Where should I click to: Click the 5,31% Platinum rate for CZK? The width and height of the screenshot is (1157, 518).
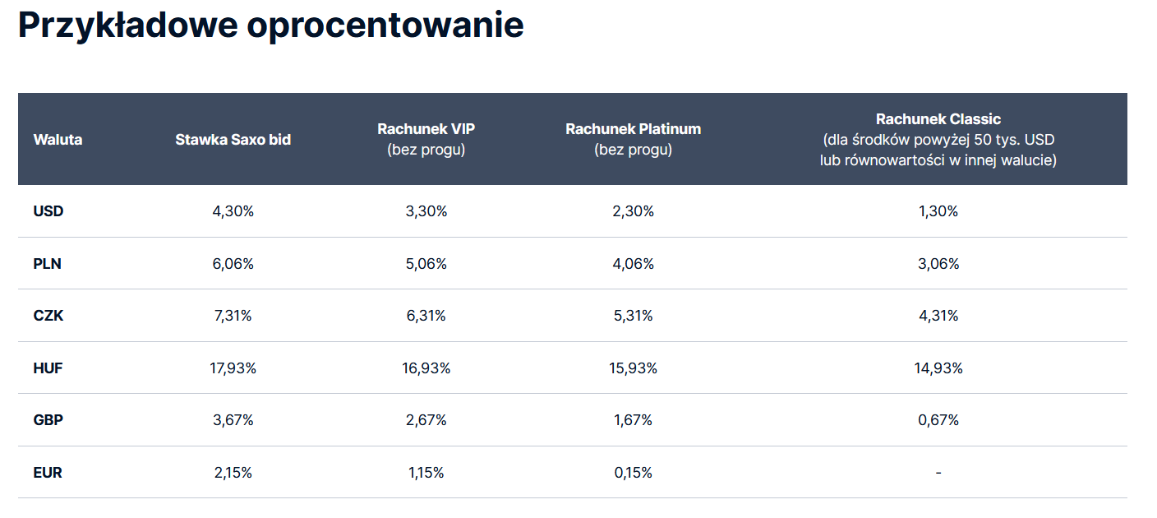633,316
